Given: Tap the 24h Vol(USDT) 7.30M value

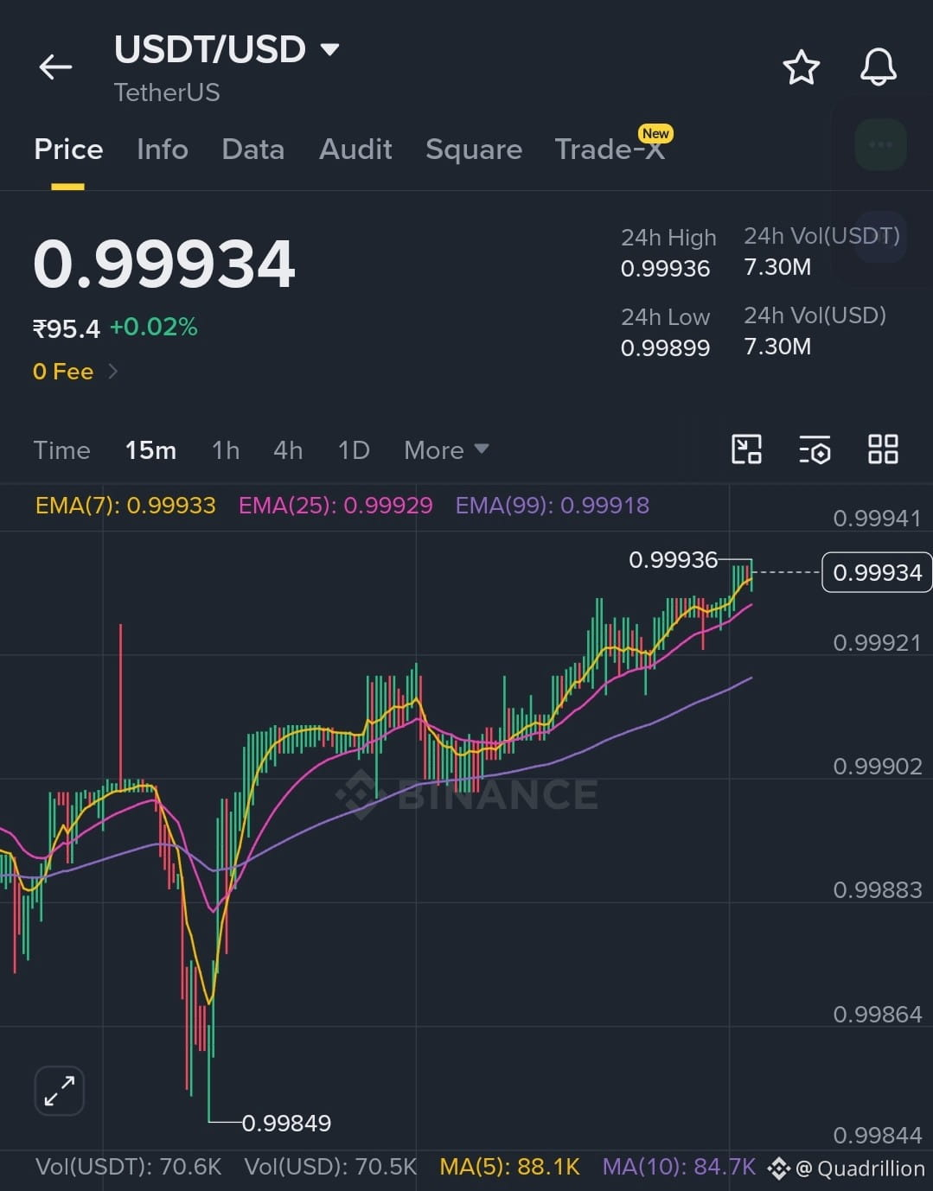Looking at the screenshot, I should [777, 267].
